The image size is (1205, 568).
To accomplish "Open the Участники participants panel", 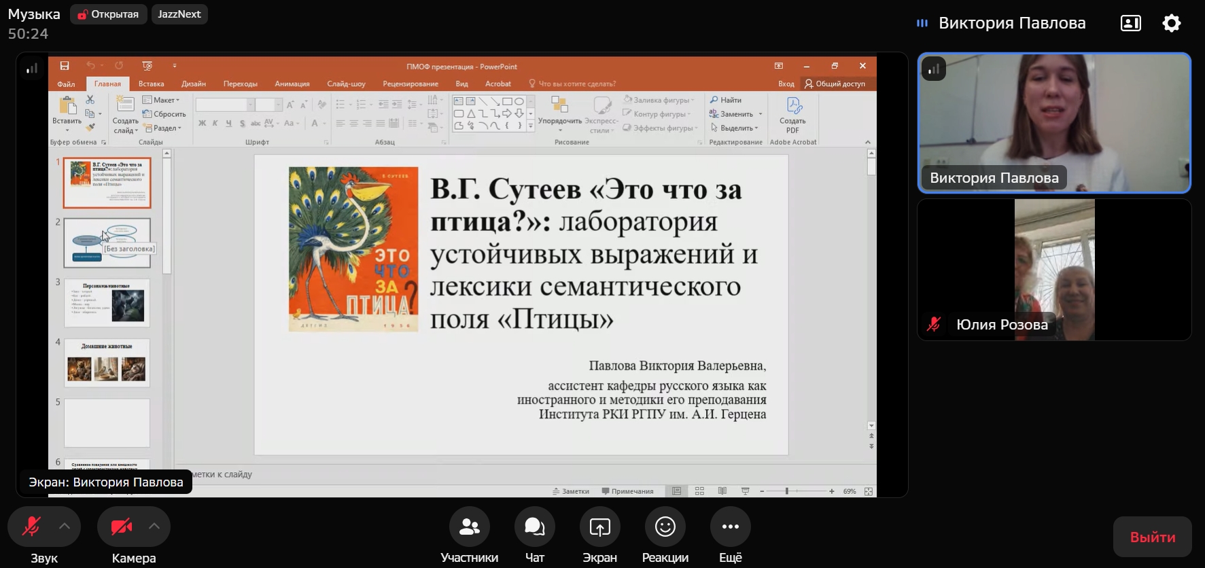I will click(x=469, y=527).
